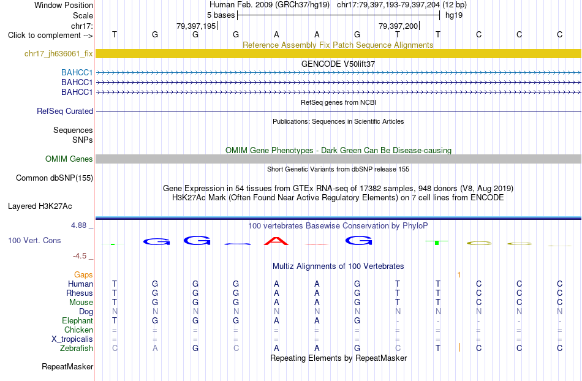Click the orange Gaps label
This screenshot has height=381, width=582.
click(83, 274)
